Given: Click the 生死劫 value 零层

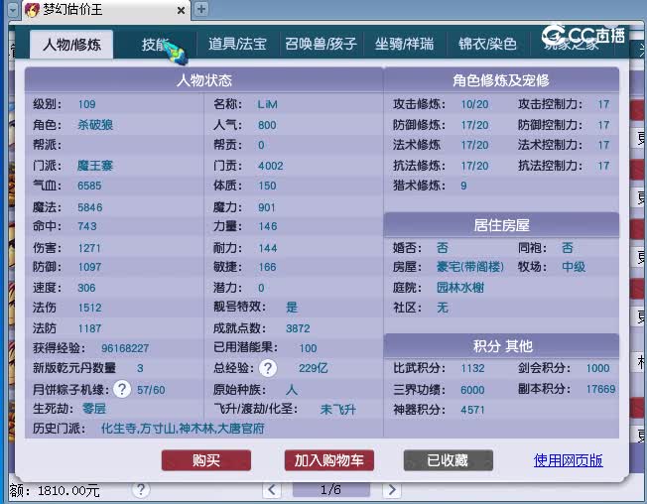Looking at the screenshot, I should pyautogui.click(x=94, y=409).
